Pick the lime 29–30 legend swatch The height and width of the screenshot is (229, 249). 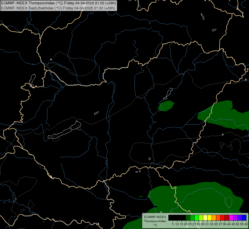(201, 218)
